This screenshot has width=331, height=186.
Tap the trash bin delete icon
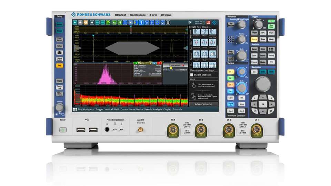[x=168, y=23]
